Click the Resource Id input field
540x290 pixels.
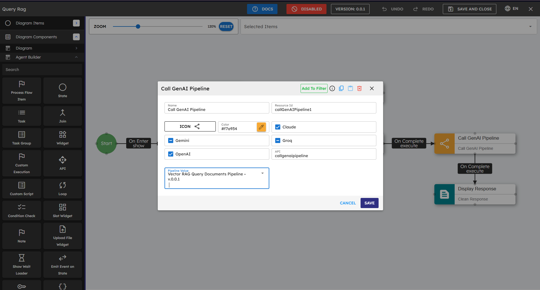point(324,110)
